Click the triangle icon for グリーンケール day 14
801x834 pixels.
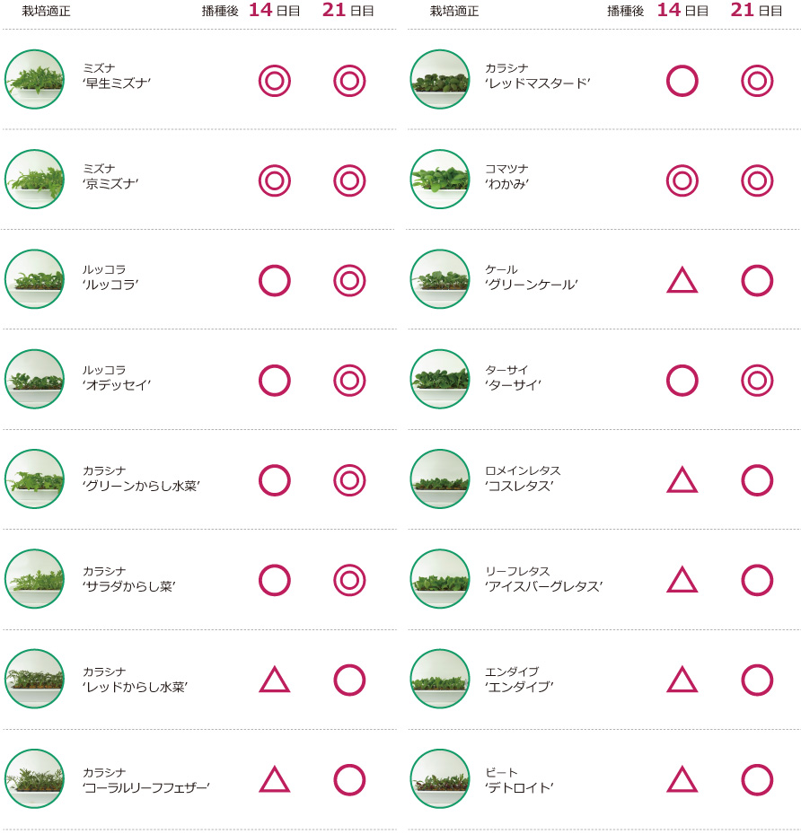pos(682,280)
